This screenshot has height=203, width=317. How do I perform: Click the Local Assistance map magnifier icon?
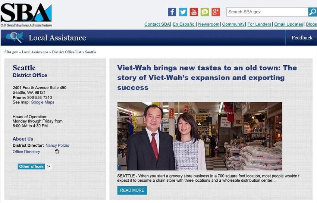(15, 37)
